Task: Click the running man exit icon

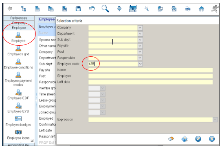Action: [x=215, y=9]
